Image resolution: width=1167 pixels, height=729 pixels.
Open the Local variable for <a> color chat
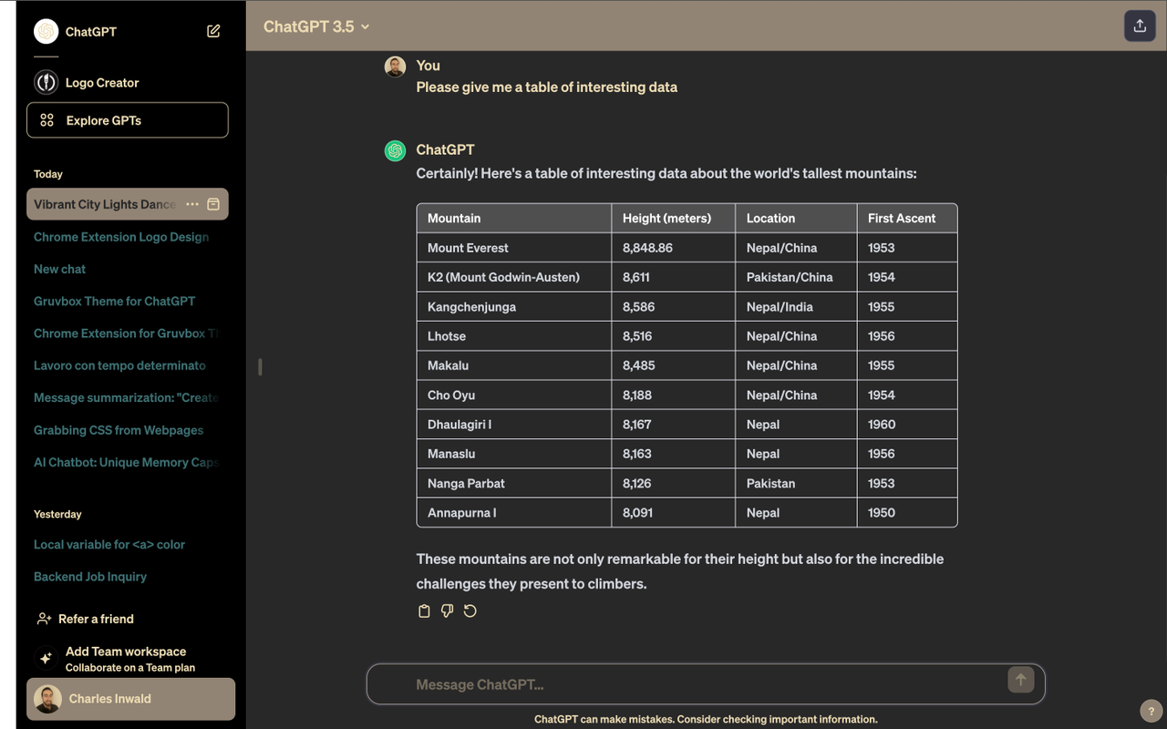tap(108, 544)
